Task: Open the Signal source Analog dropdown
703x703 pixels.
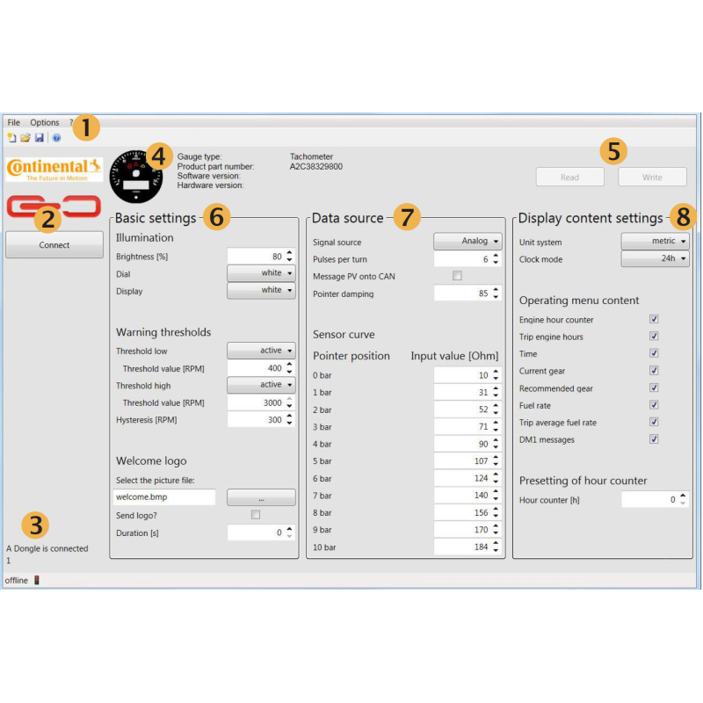Action: pyautogui.click(x=467, y=241)
